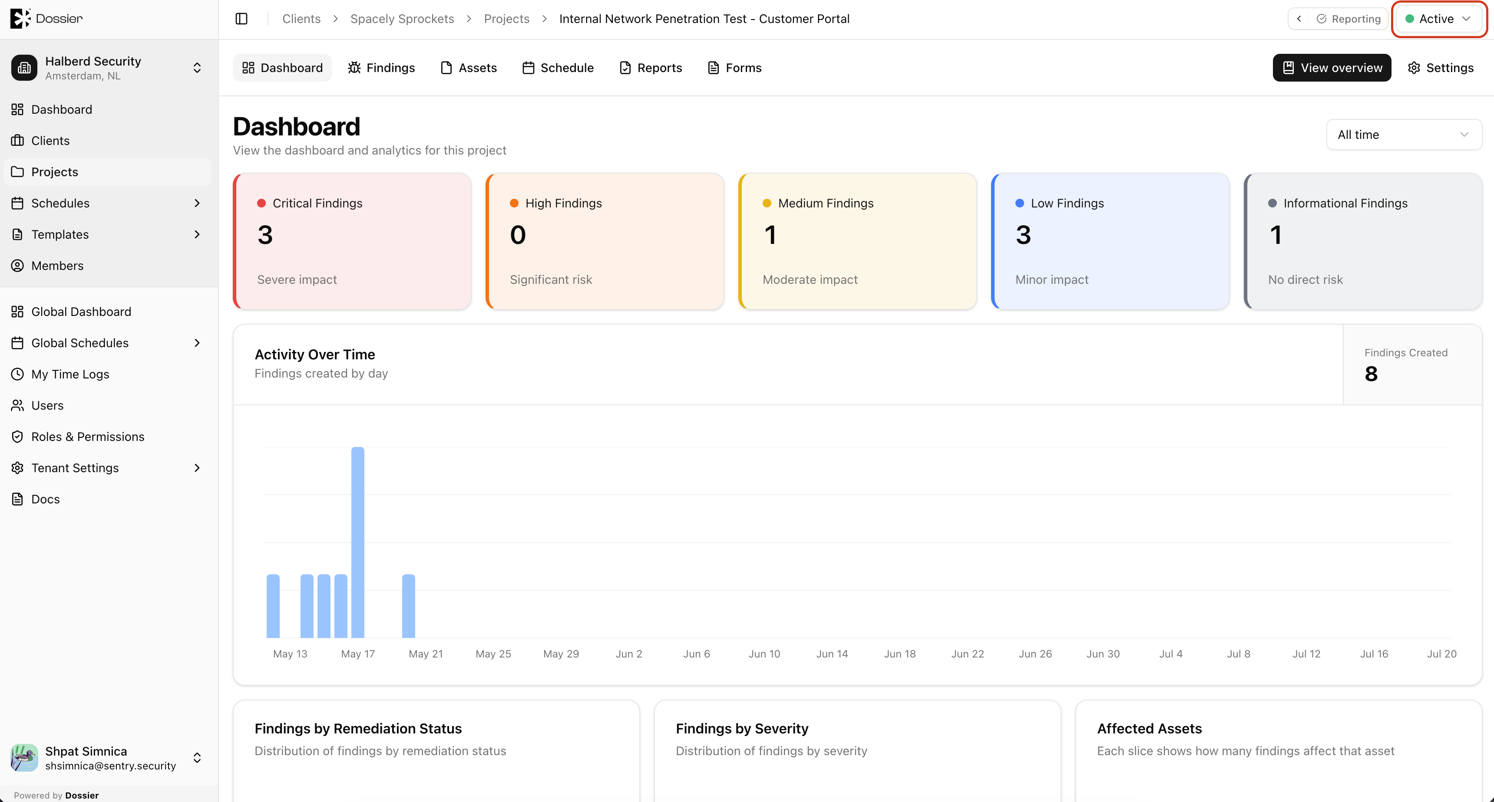
Task: Toggle the sidebar panel icon
Action: [241, 19]
